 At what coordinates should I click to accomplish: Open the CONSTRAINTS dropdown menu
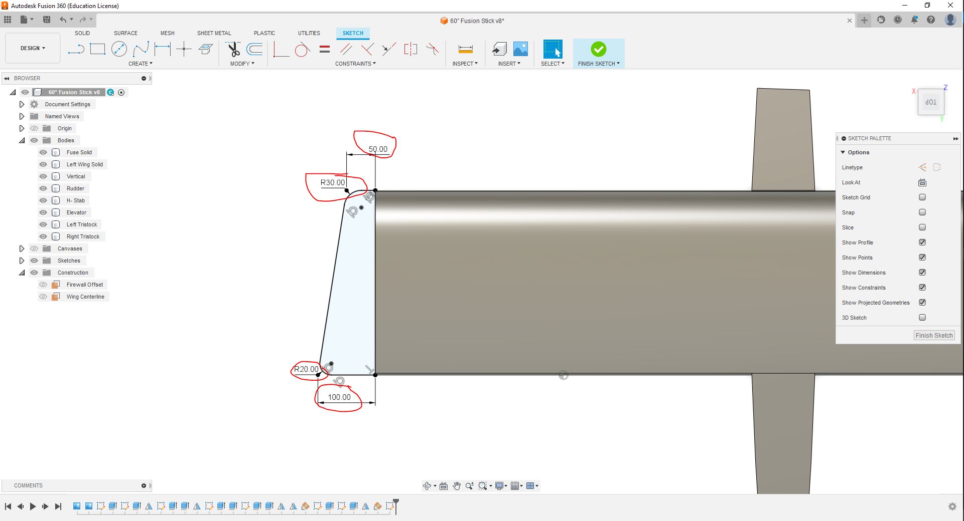[x=355, y=64]
